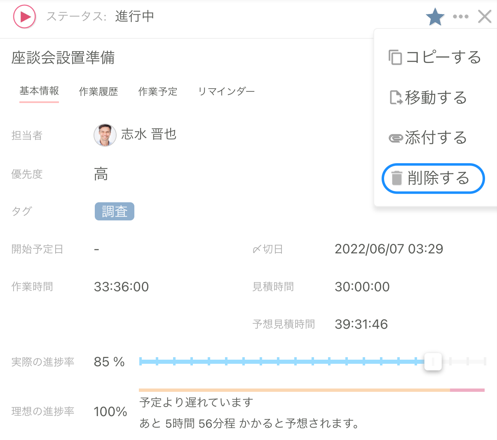Click the play button to start the timer
Viewport: 497px width, 440px height.
pyautogui.click(x=24, y=16)
